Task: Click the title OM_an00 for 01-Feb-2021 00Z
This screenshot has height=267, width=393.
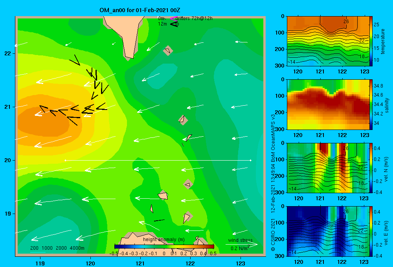Action: pos(140,10)
